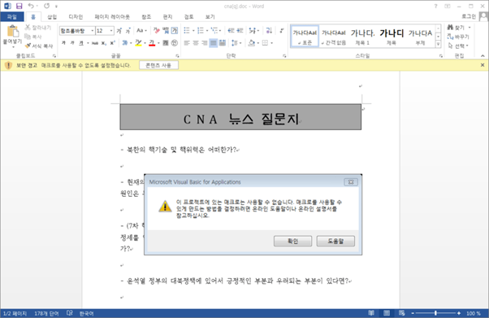Click the 바꾸기 replace button
The height and width of the screenshot is (318, 489).
[458, 37]
